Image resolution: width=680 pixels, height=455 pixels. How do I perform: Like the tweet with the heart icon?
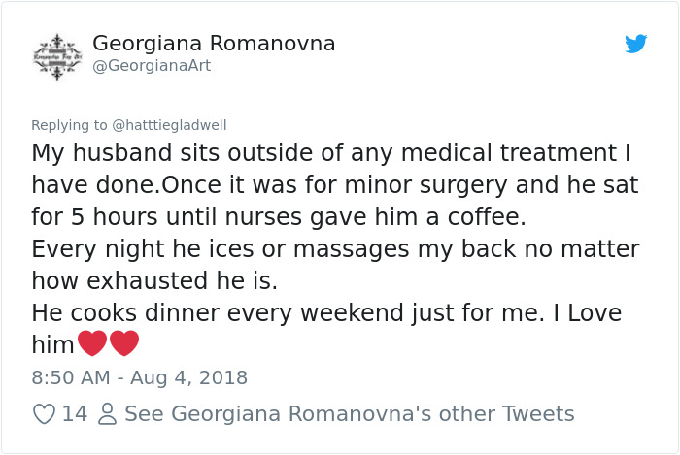pyautogui.click(x=44, y=414)
